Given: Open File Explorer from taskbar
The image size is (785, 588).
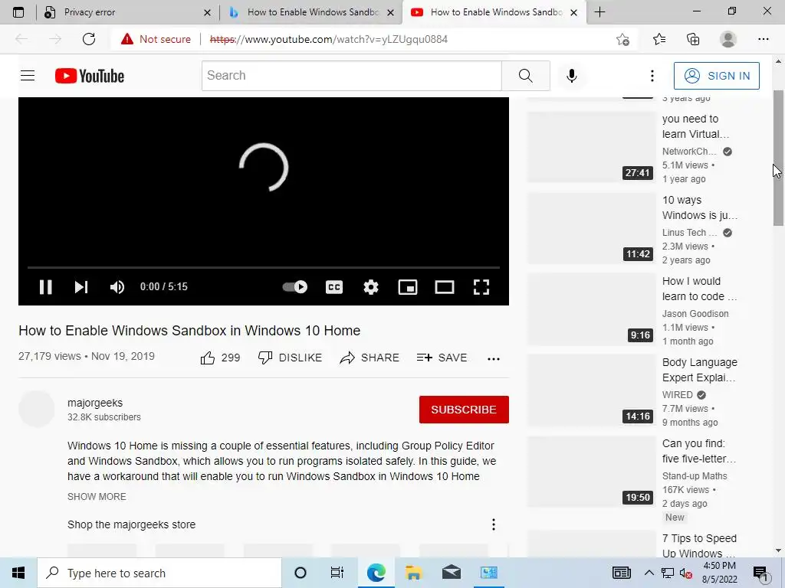Looking at the screenshot, I should tap(413, 573).
